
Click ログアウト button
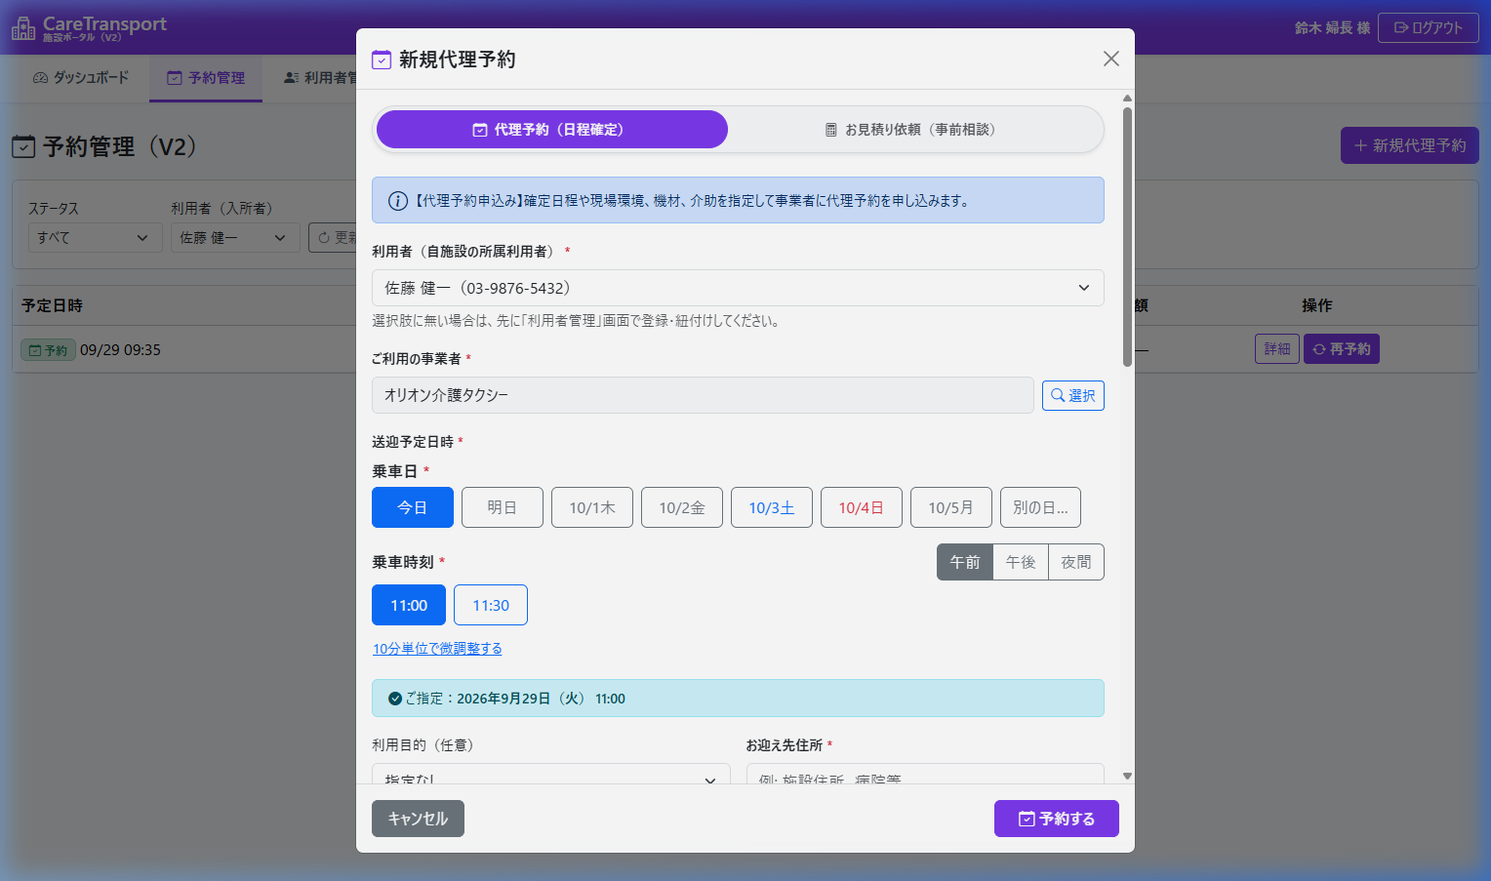pos(1429,27)
